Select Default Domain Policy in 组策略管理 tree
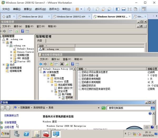 25,49
